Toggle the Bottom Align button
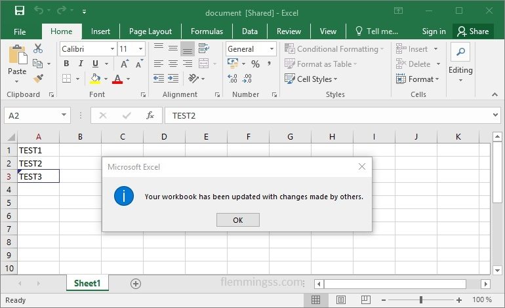 point(188,49)
